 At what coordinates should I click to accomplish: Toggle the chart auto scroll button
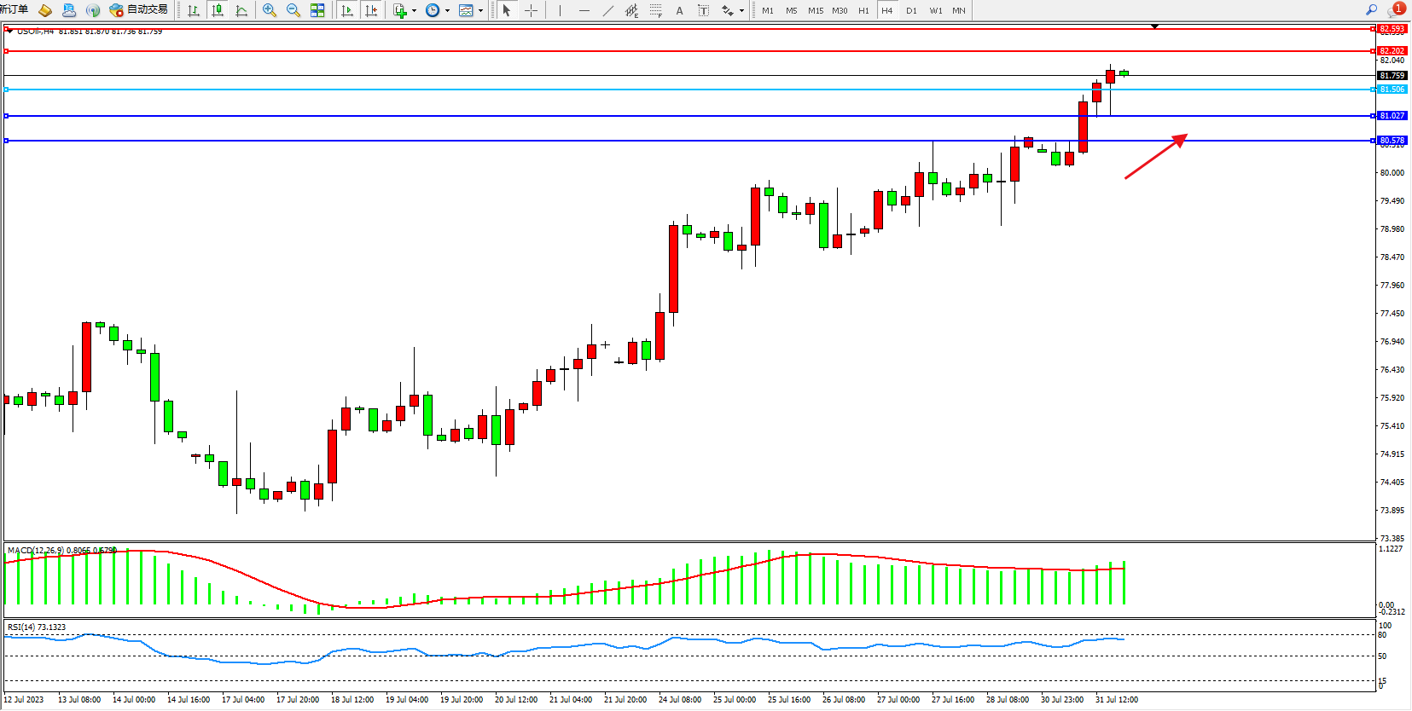pos(347,10)
